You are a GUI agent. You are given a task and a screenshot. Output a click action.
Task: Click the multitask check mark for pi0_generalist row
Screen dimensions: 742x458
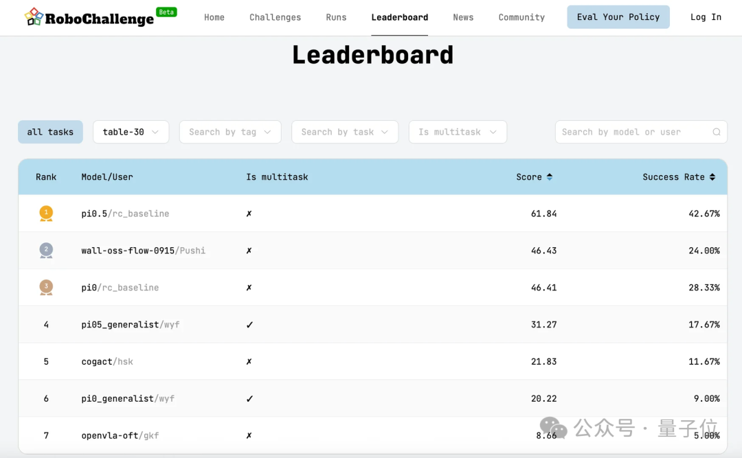tap(249, 398)
